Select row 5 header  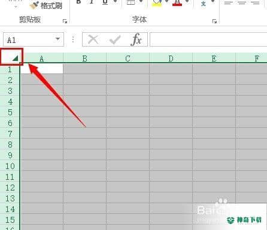click(10, 112)
